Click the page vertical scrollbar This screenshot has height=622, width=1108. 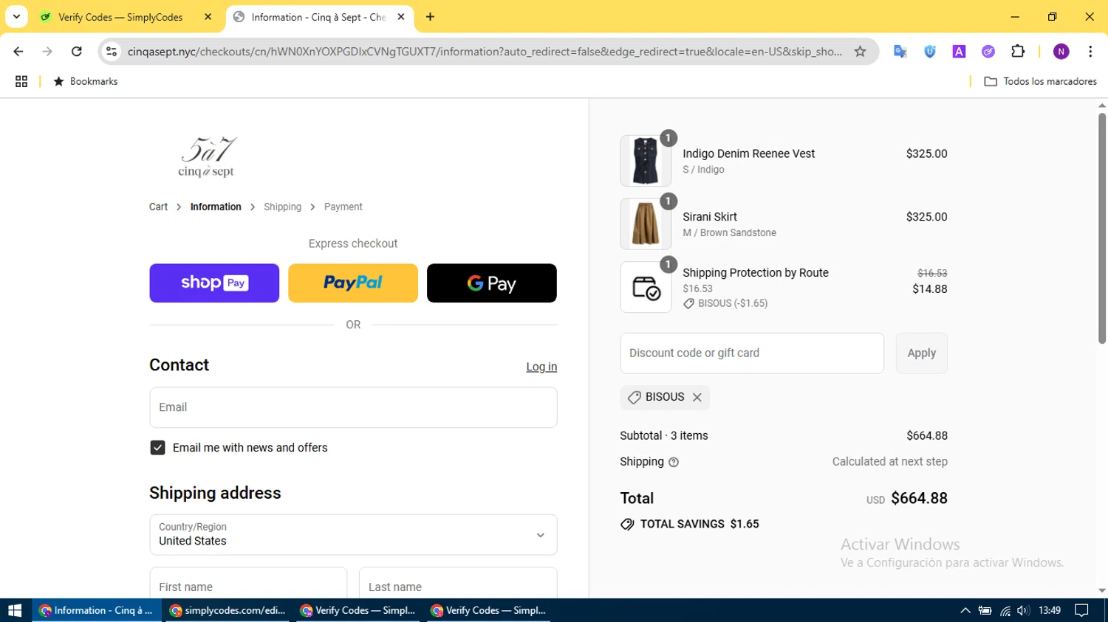(x=1102, y=227)
